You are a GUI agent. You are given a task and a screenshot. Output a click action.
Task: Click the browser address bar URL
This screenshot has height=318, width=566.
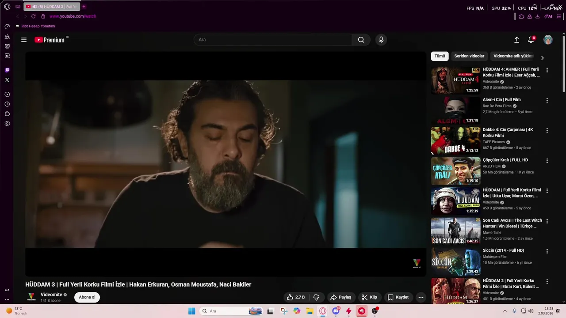coord(73,16)
